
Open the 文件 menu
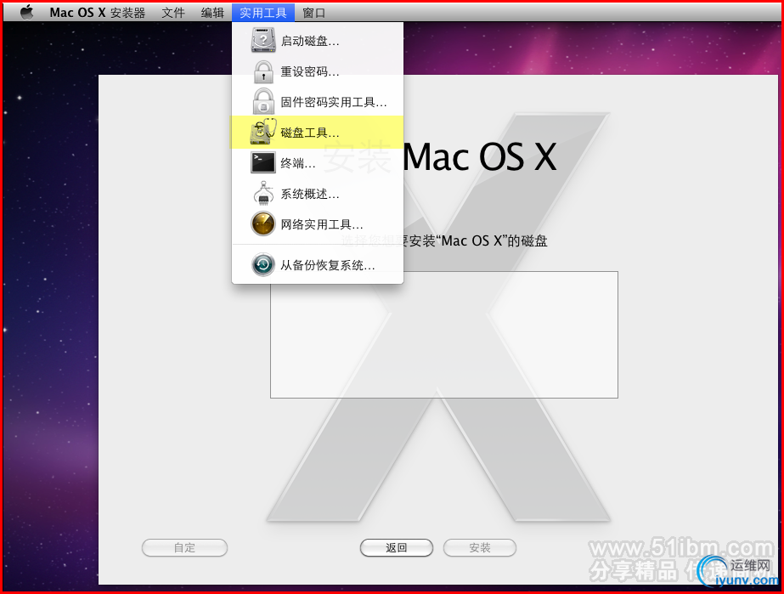click(173, 13)
